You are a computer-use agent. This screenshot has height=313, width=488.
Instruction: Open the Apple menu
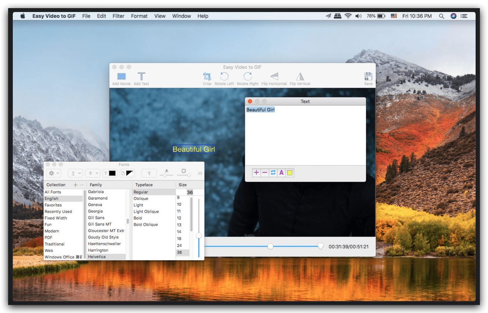pyautogui.click(x=23, y=16)
